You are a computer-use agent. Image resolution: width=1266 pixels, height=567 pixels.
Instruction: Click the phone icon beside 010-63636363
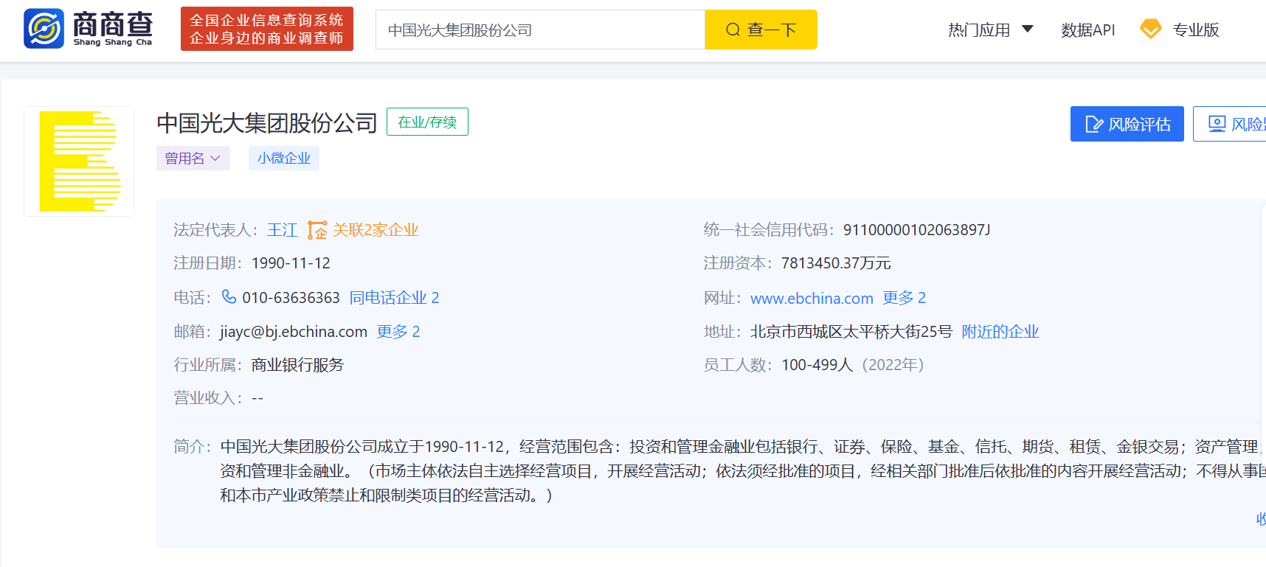coord(229,296)
